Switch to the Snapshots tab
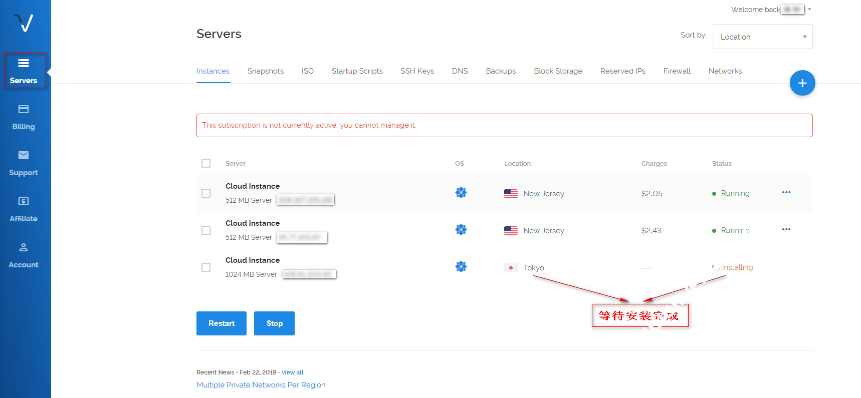The width and height of the screenshot is (861, 398). point(265,71)
